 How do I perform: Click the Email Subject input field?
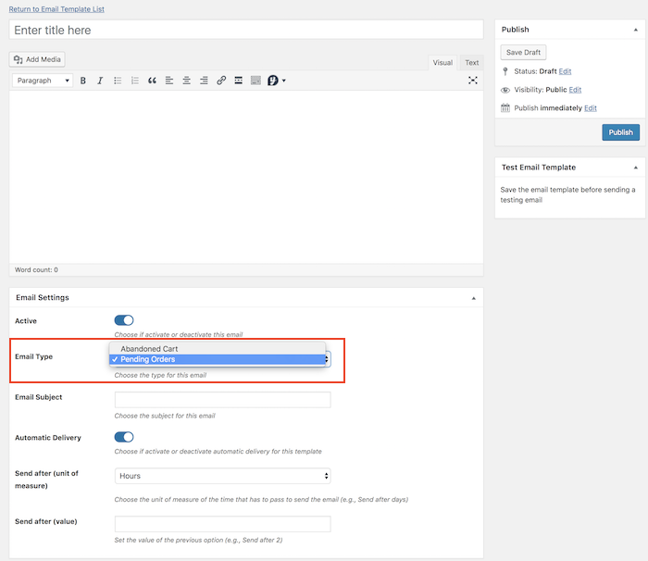point(222,400)
